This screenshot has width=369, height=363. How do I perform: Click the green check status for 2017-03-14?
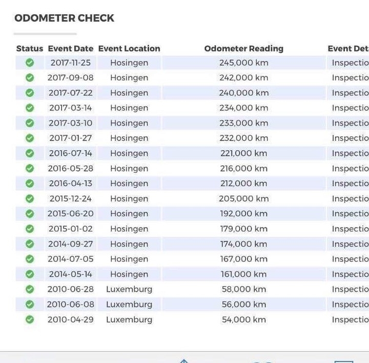[30, 108]
